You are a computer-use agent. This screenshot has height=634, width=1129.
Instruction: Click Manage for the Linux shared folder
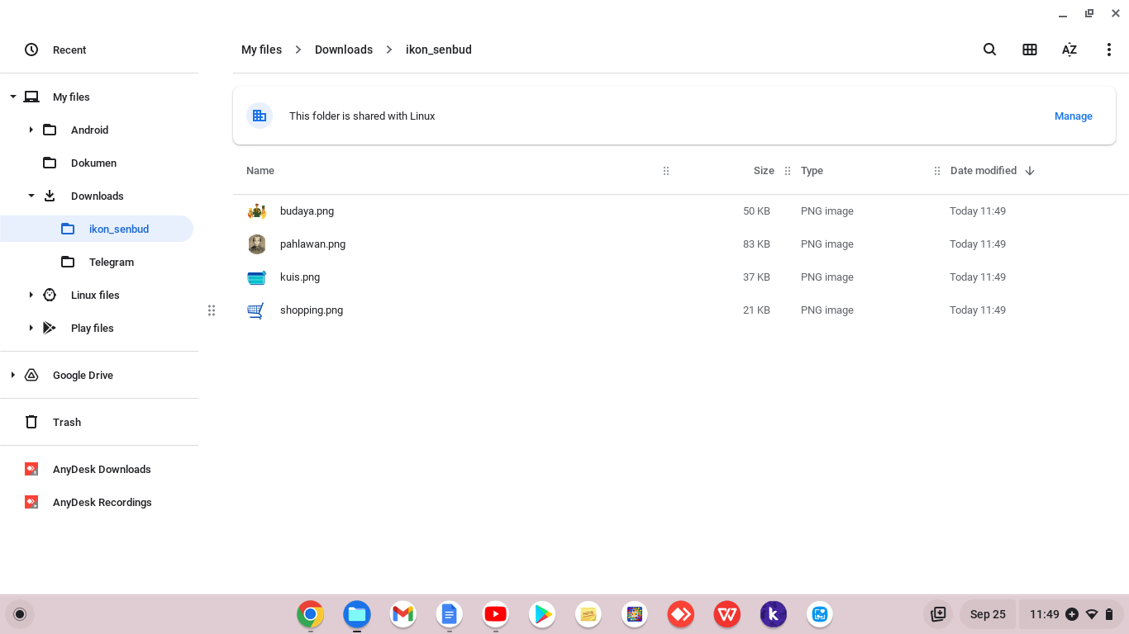(x=1073, y=116)
